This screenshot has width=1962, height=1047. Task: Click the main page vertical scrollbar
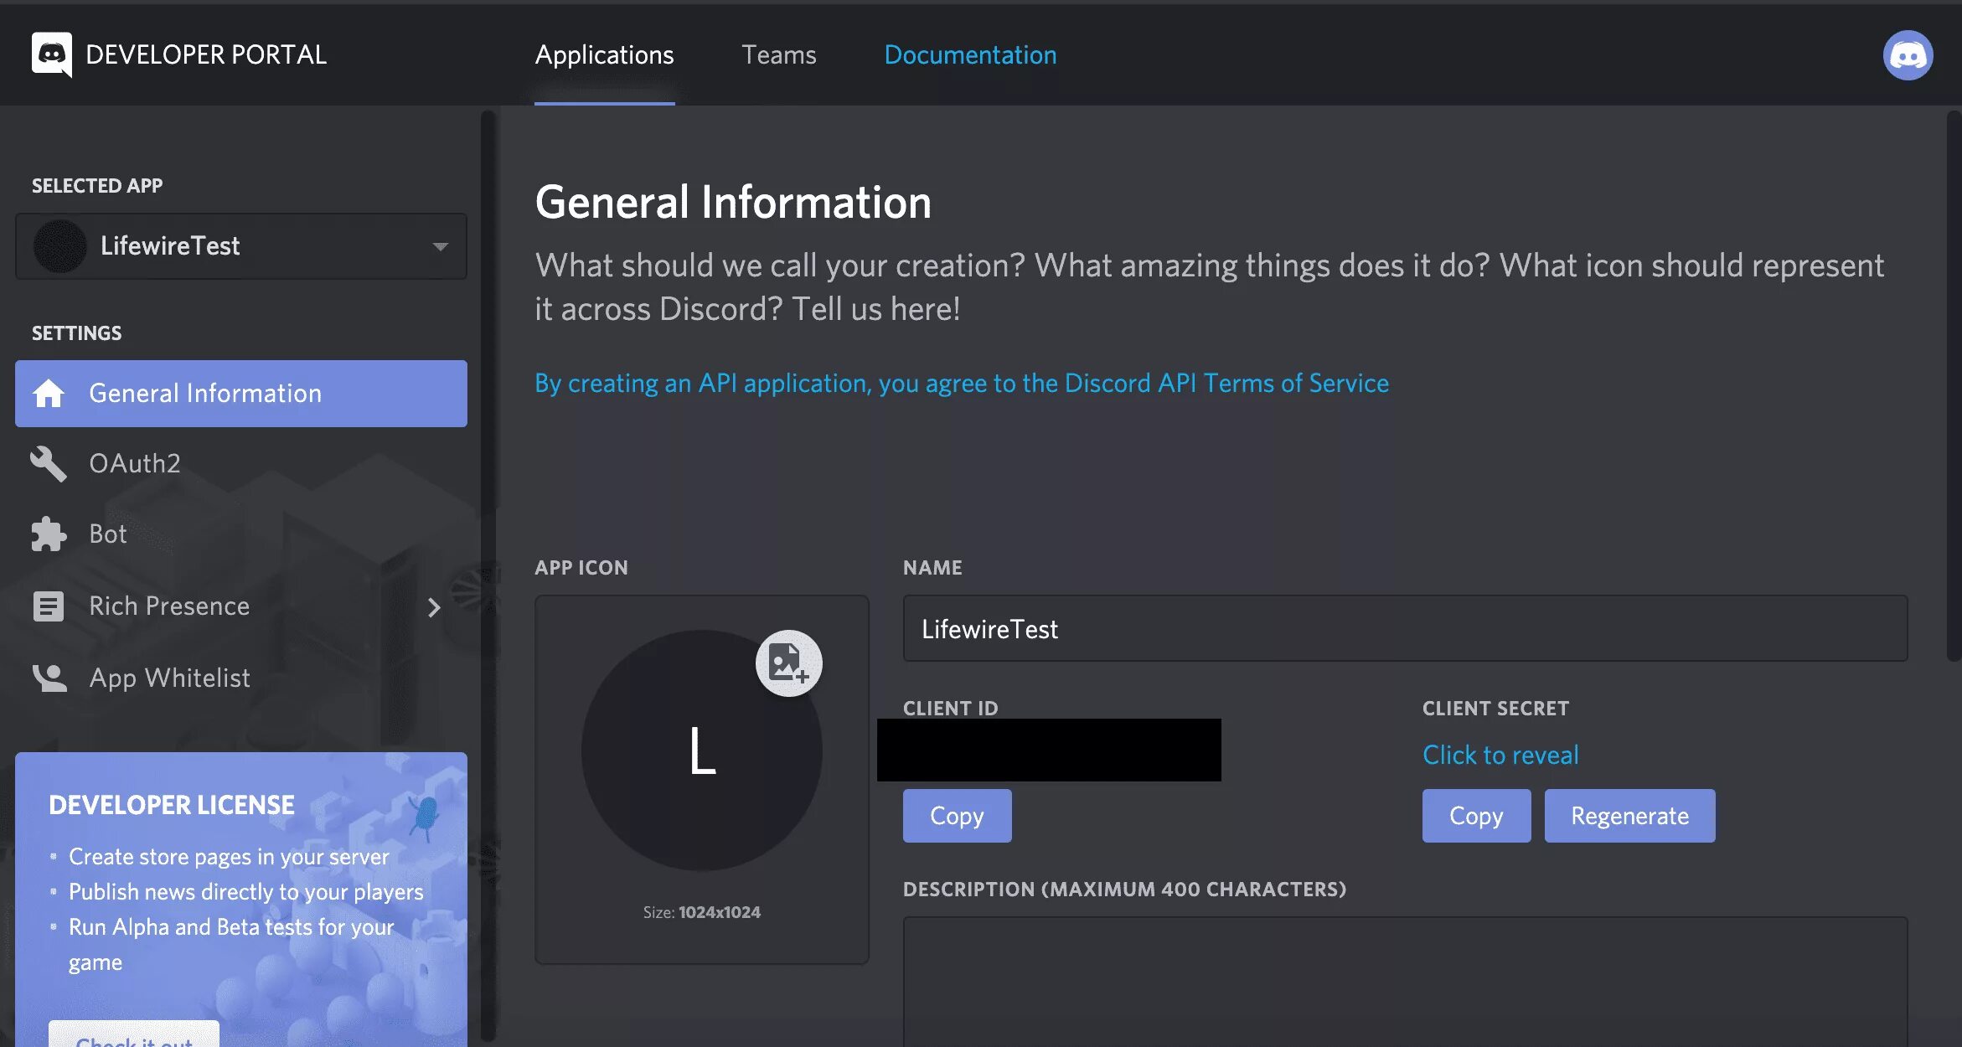(x=1953, y=385)
